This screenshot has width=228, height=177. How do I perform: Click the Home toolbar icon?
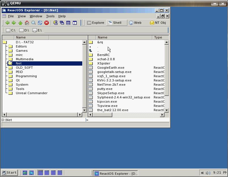pyautogui.click(x=27, y=23)
